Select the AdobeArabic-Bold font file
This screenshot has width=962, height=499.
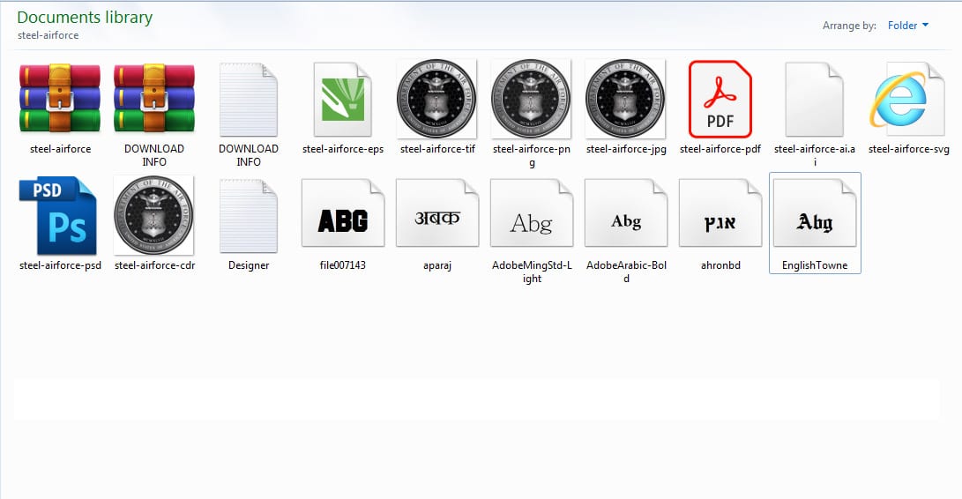pos(626,215)
